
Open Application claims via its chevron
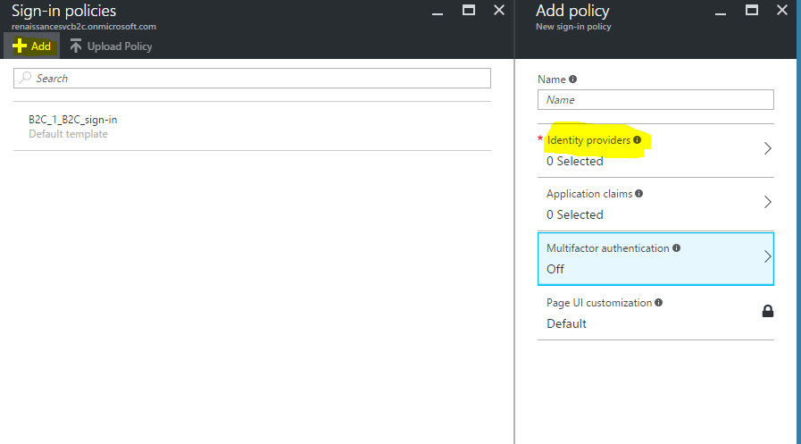(767, 203)
